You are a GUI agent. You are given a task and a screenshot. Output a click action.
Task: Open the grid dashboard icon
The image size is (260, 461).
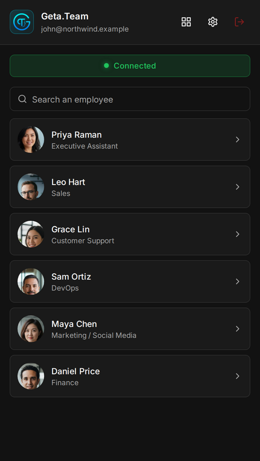[186, 22]
